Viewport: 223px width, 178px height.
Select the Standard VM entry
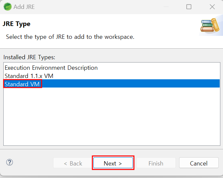[111, 84]
